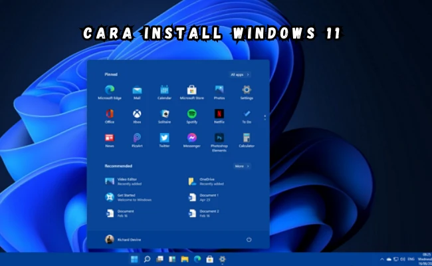This screenshot has width=432, height=266.
Task: Open Search from the taskbar
Action: pos(147,259)
